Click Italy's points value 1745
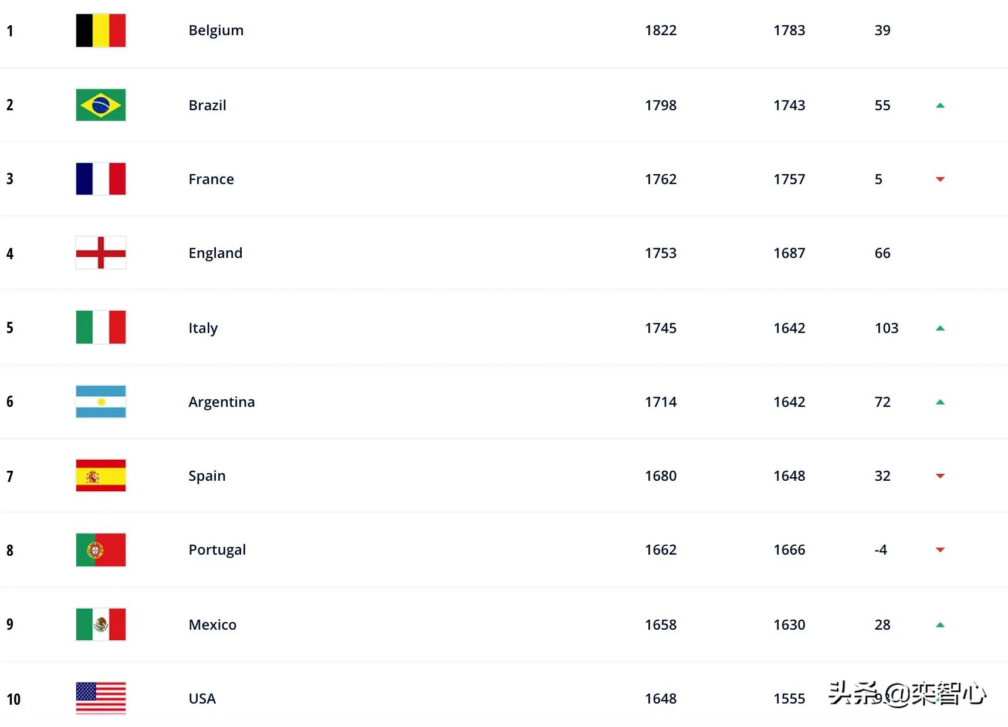Screen dimensions: 1008x727 click(661, 327)
